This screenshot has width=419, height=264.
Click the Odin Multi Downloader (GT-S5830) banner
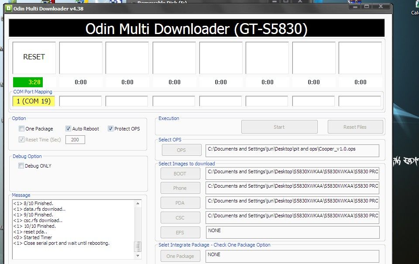(197, 28)
